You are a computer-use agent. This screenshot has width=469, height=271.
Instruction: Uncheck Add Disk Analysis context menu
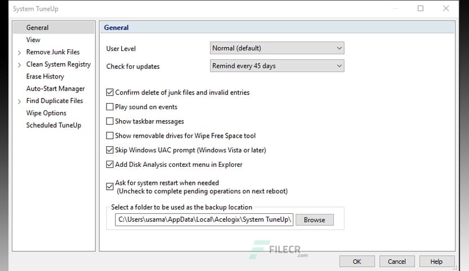pyautogui.click(x=110, y=165)
